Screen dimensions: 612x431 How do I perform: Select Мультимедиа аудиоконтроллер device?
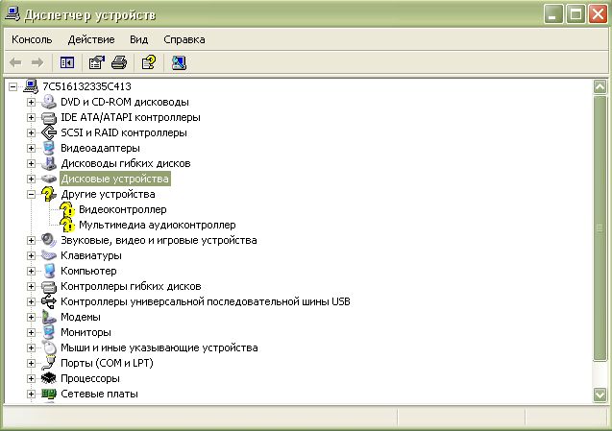[x=158, y=225]
